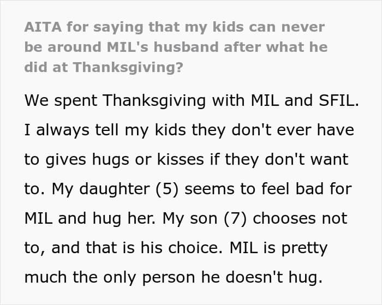382x305 pixels.
Task: Click the words 'We spent' in the body
Action: pyautogui.click(x=60, y=101)
